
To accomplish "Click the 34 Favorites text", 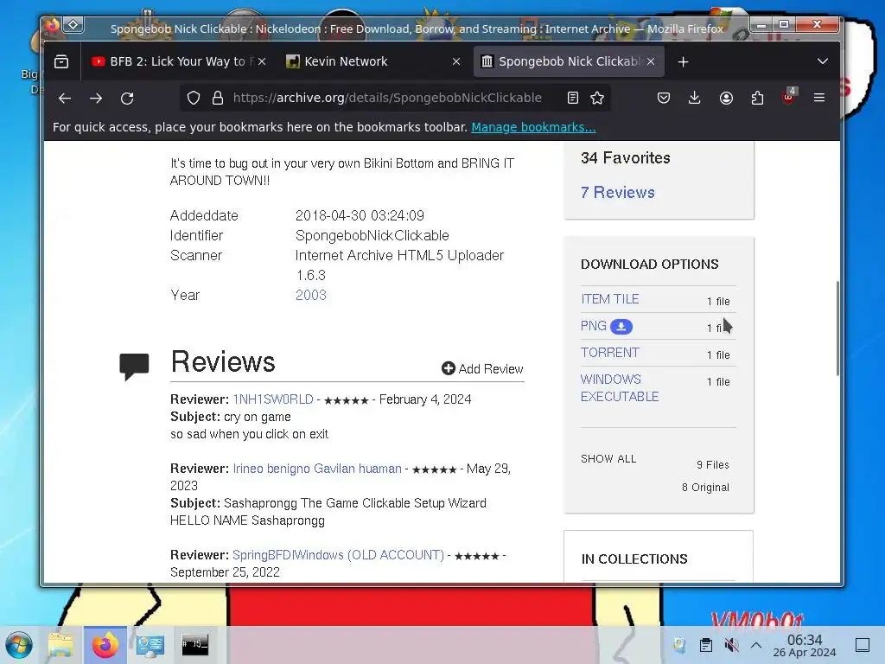I will tap(626, 158).
